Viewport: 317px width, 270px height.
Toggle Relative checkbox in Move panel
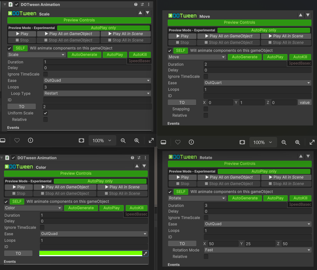206,115
